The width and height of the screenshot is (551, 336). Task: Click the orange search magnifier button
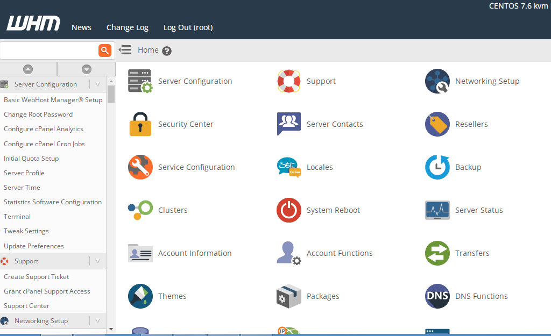click(x=105, y=51)
